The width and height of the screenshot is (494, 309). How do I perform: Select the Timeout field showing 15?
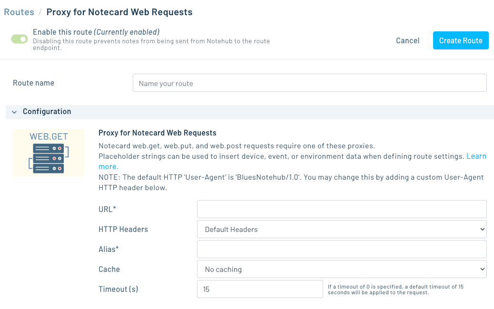click(259, 289)
